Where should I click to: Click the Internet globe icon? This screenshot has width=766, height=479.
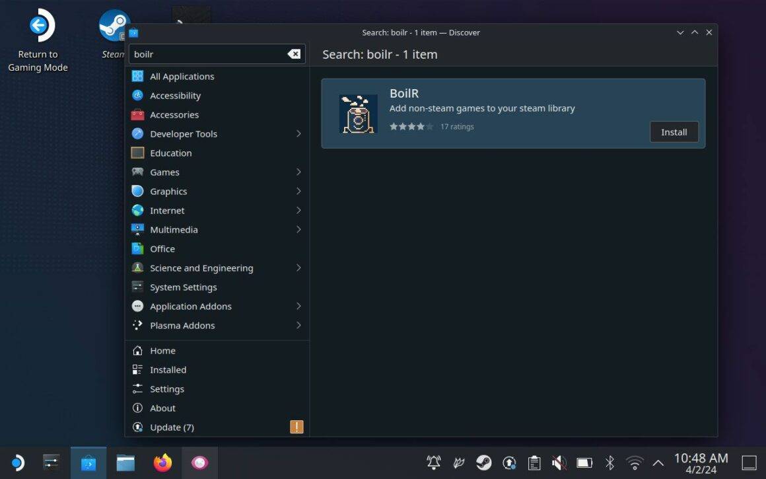(x=138, y=210)
